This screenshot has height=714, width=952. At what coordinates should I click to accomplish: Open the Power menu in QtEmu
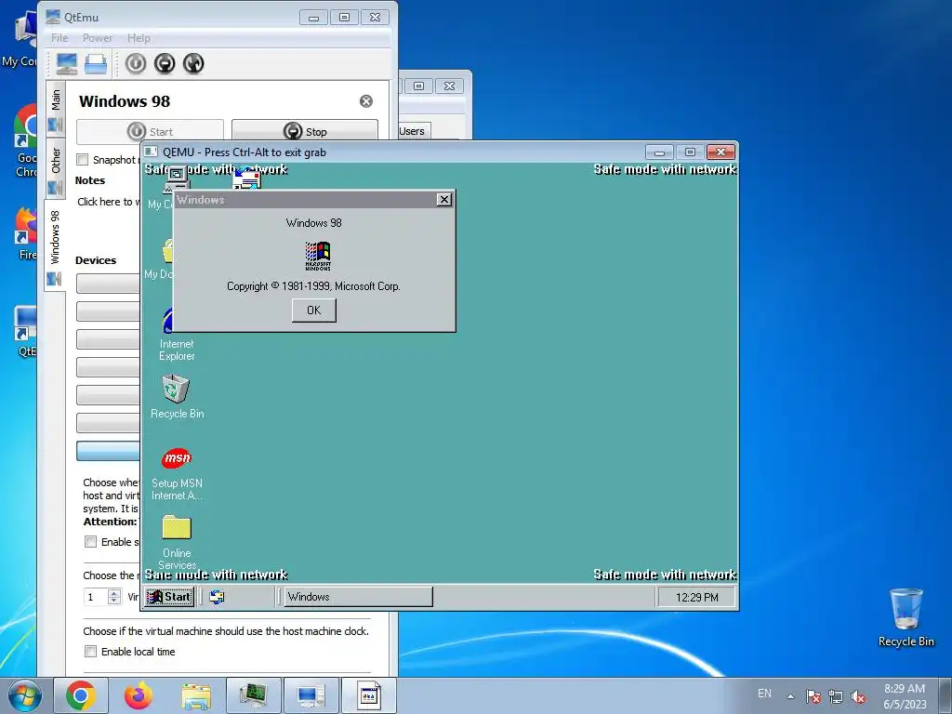pyautogui.click(x=97, y=37)
